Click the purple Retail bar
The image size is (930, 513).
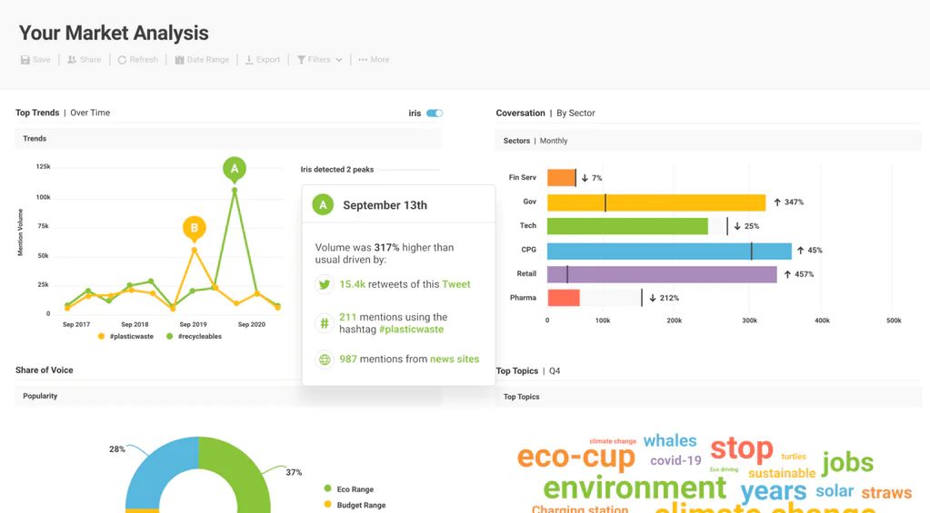662,274
